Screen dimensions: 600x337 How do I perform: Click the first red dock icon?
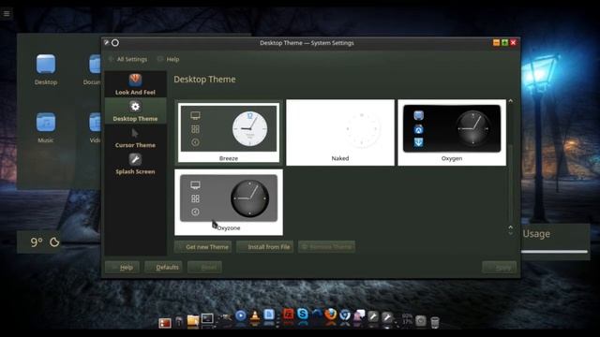pos(165,323)
